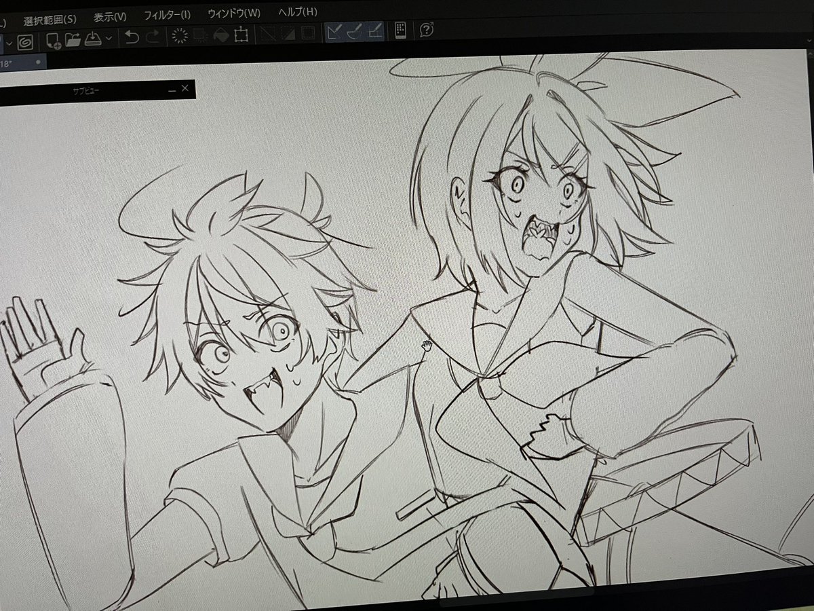Open the ウィンドウ(W) menu
The image size is (814, 611).
pyautogui.click(x=234, y=13)
